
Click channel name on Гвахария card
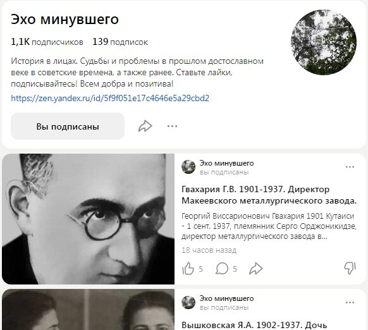pos(227,163)
